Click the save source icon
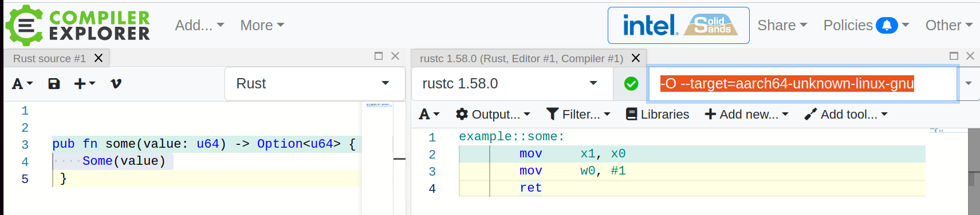Screen dimensions: 980x215 54,84
